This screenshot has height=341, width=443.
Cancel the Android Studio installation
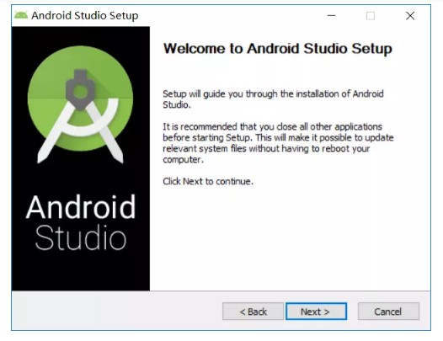pyautogui.click(x=388, y=312)
